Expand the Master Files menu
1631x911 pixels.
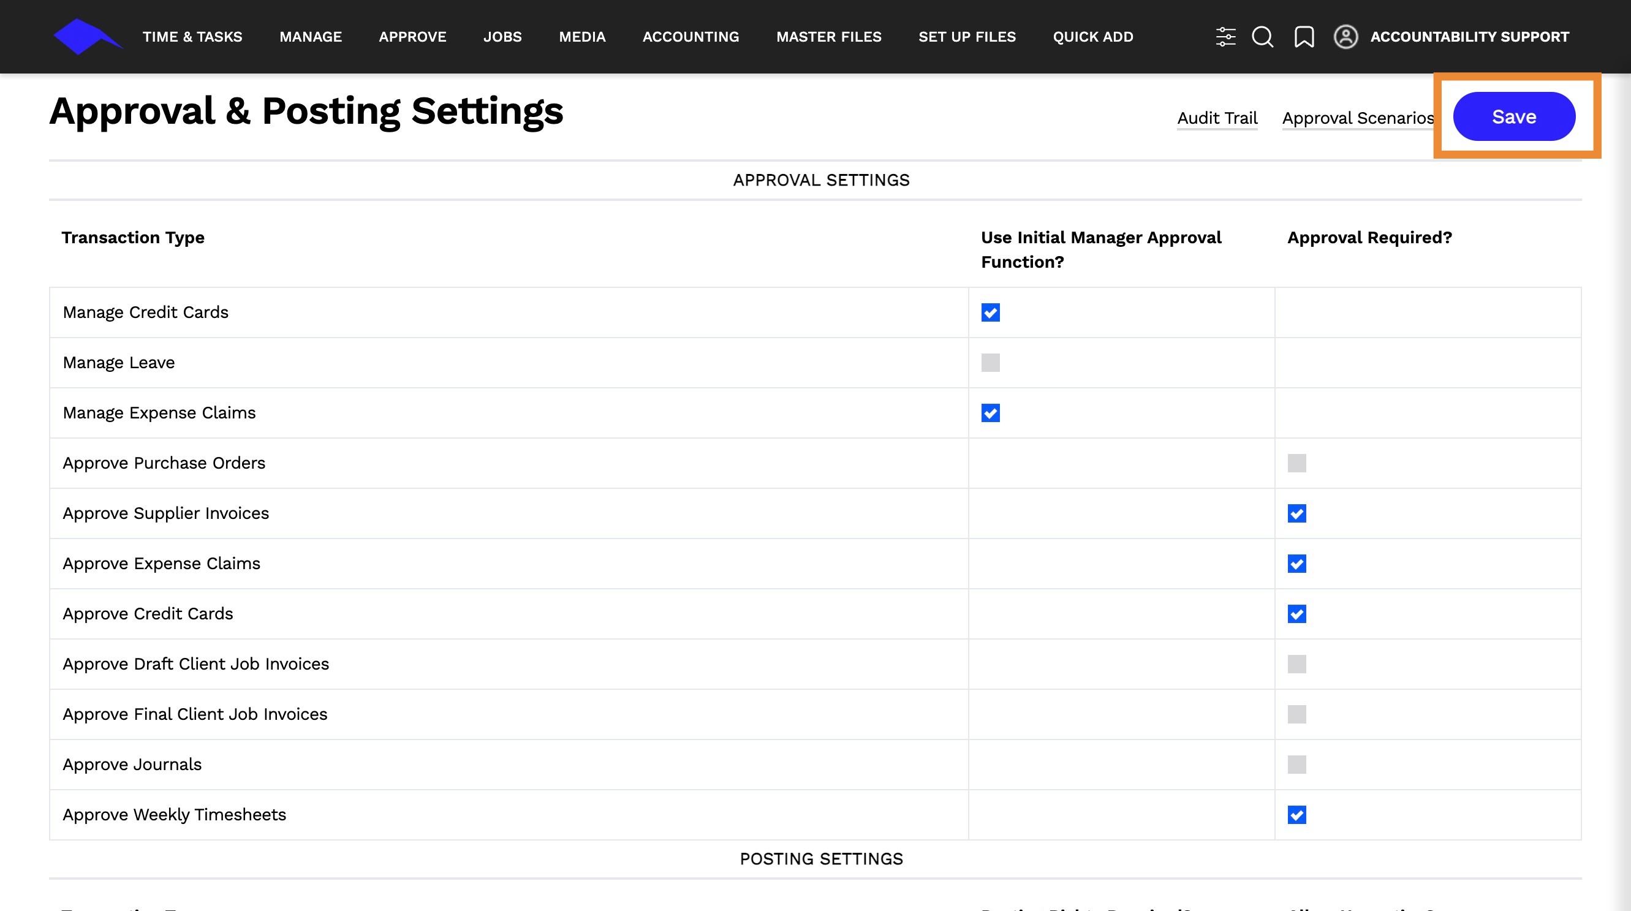click(829, 37)
